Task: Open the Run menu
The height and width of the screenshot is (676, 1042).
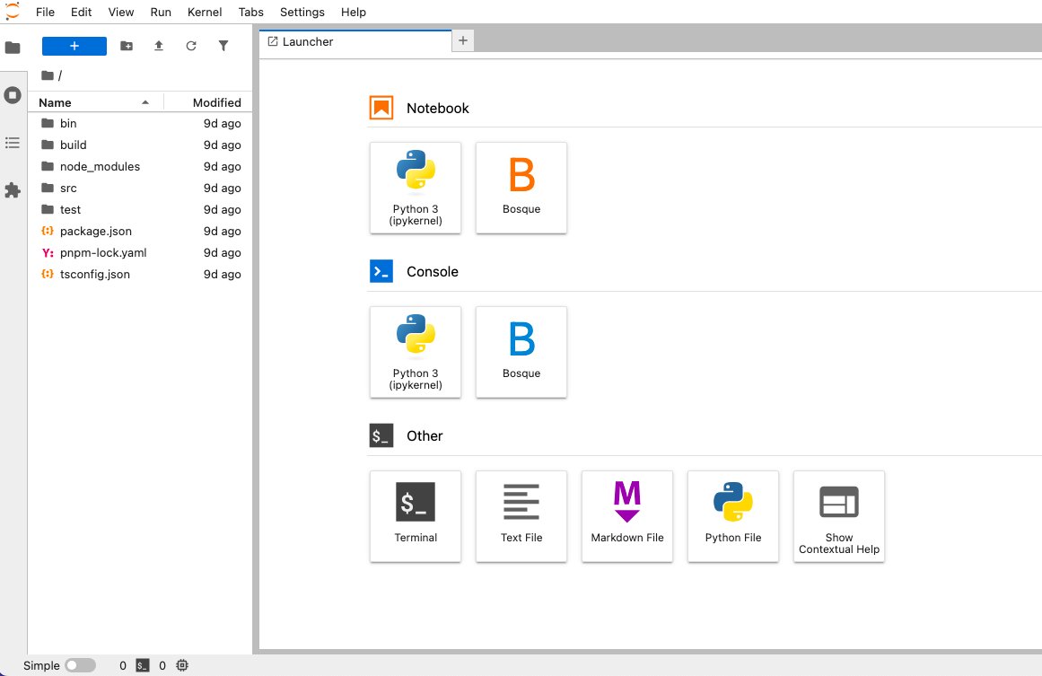Action: tap(161, 12)
